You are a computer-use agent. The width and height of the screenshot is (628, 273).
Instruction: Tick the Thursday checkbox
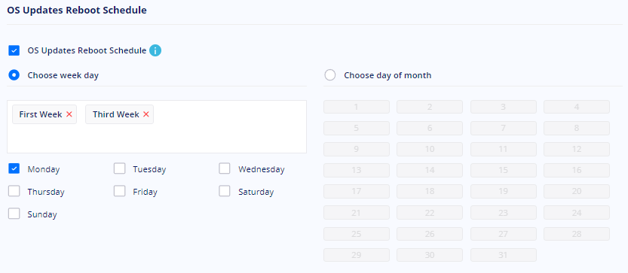(x=14, y=192)
